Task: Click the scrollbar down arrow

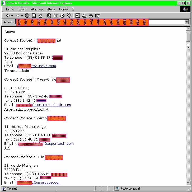Action: (188, 183)
